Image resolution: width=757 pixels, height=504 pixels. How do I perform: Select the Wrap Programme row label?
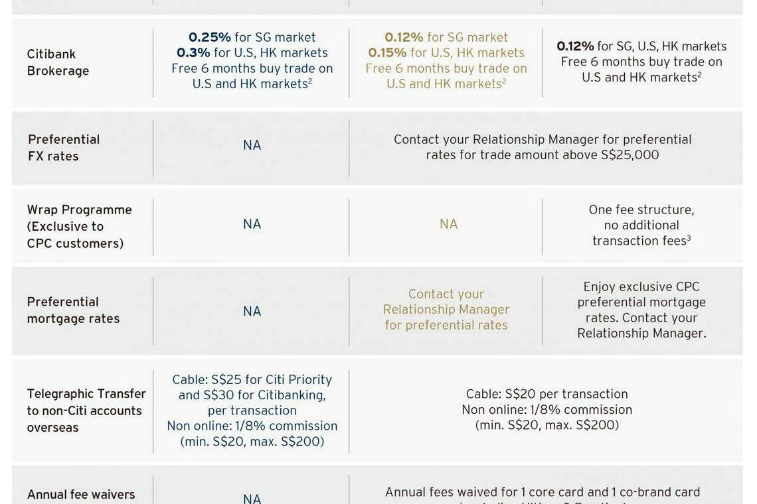pos(79,226)
